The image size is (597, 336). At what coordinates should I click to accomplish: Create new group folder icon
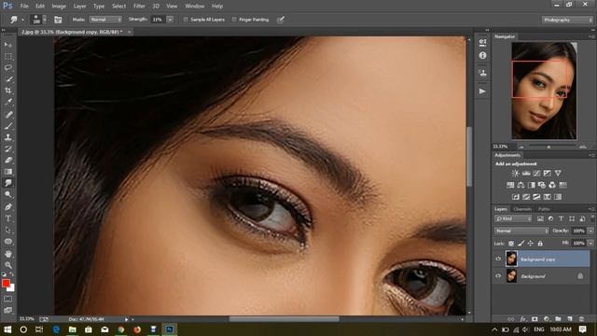(558, 319)
